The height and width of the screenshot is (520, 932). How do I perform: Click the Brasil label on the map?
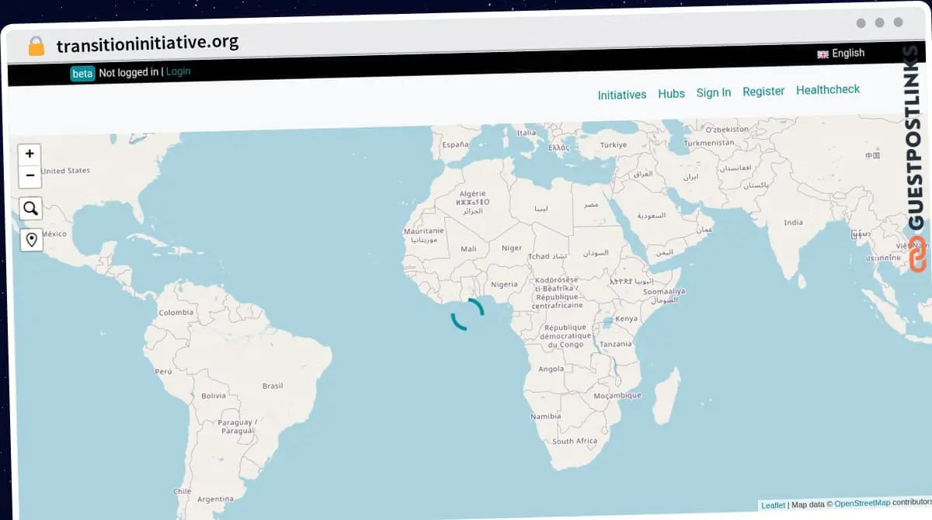(273, 386)
